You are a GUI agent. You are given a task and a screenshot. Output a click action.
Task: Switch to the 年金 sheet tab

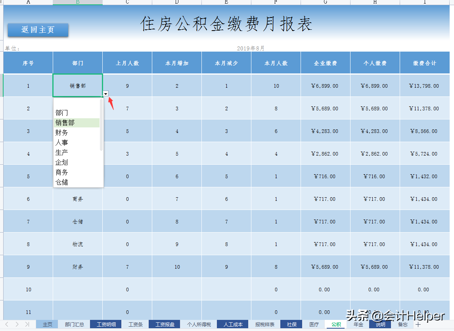pyautogui.click(x=358, y=324)
